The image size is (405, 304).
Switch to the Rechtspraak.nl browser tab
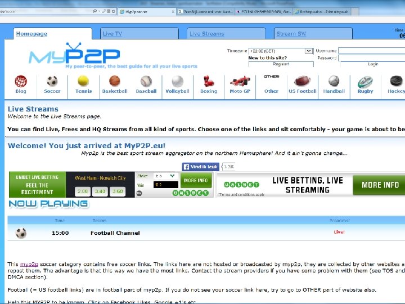coord(323,12)
